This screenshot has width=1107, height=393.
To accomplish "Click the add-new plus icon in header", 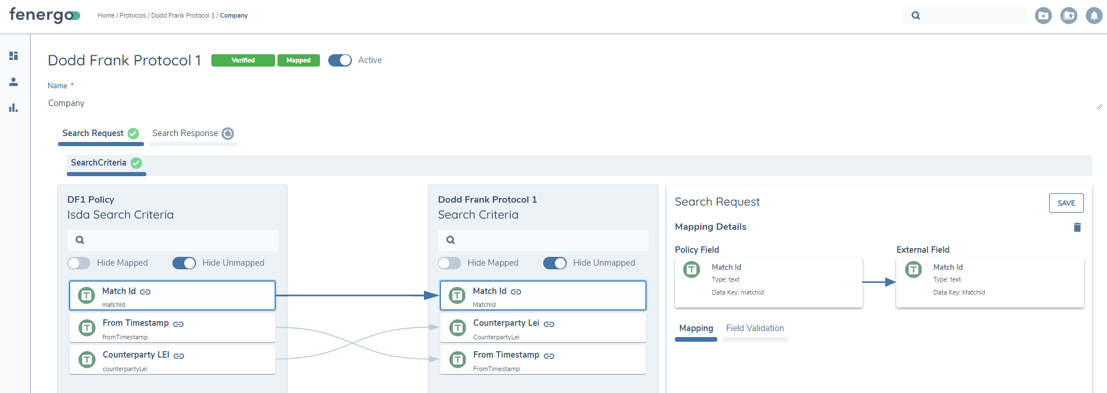I will coord(1043,16).
